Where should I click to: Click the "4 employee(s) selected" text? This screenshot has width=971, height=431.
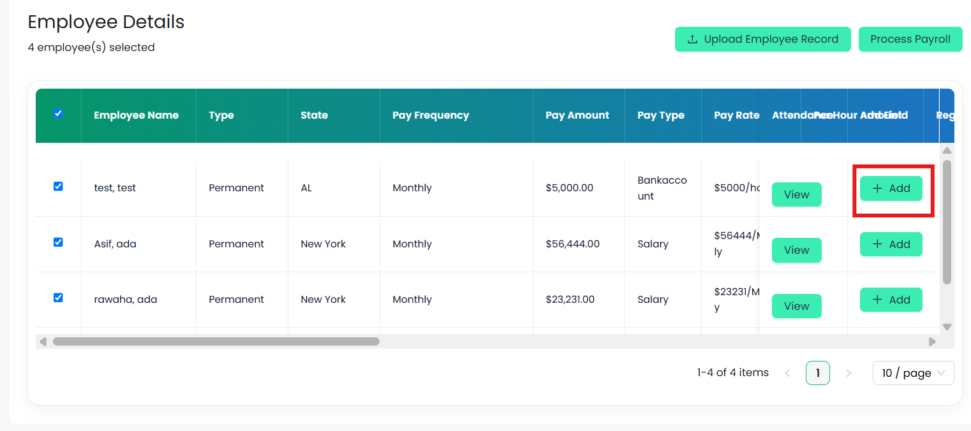point(91,47)
